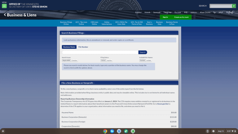Click the ChromeOS launcher circle button
Screen dimensions: 238x134
click(x=3, y=131)
